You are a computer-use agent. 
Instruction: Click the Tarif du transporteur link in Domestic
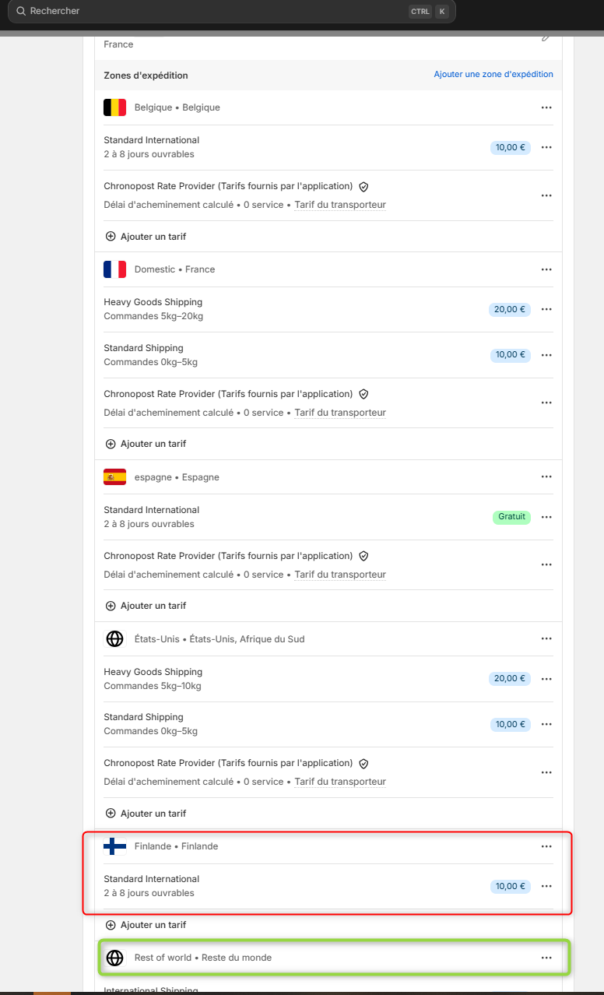[x=340, y=413]
